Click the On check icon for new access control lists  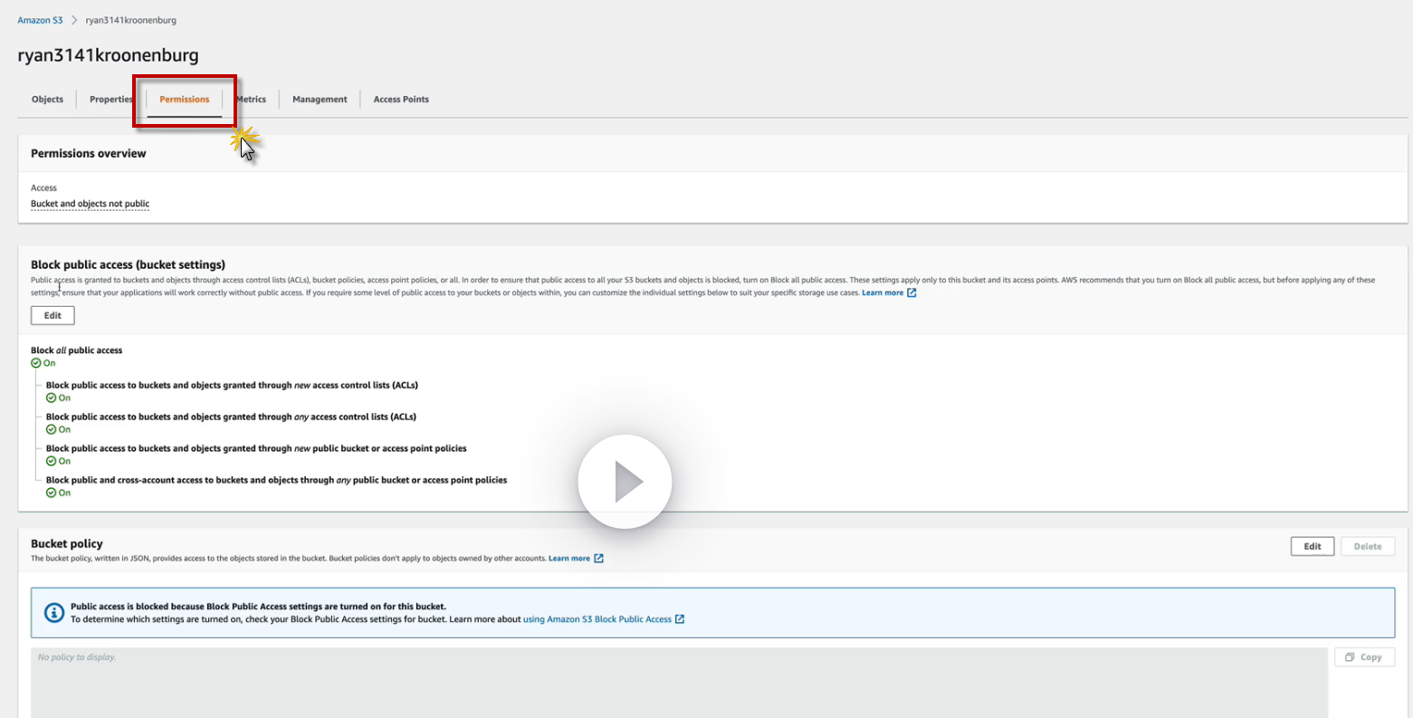[x=52, y=397]
